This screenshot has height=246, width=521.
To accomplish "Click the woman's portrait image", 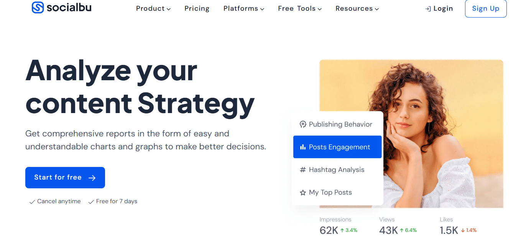I will click(441, 115).
